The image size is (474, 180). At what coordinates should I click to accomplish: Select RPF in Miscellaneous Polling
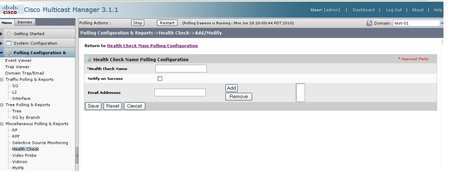[x=16, y=136]
